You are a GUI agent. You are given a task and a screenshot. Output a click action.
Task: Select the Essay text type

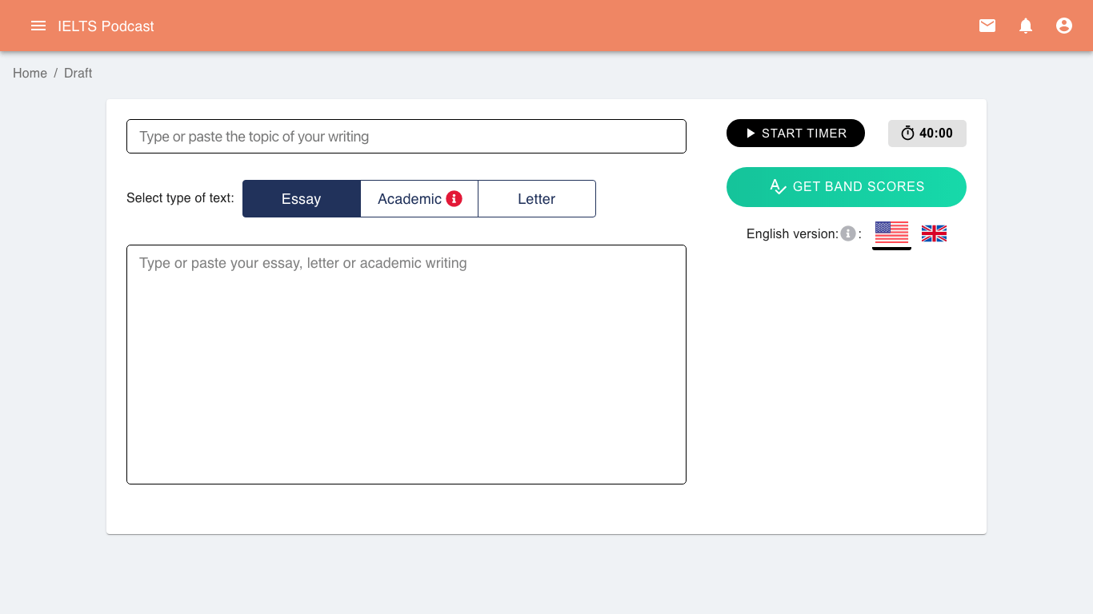click(302, 198)
